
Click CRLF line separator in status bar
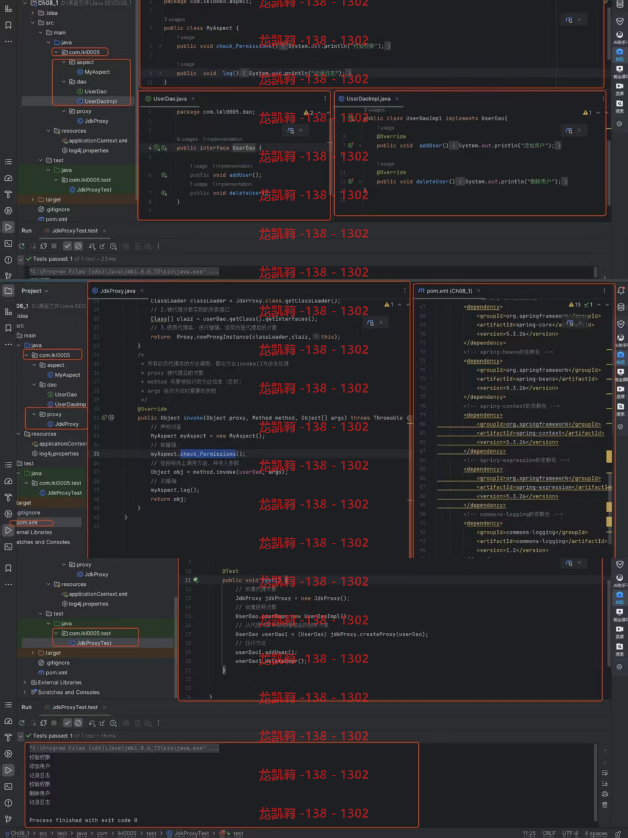(549, 833)
